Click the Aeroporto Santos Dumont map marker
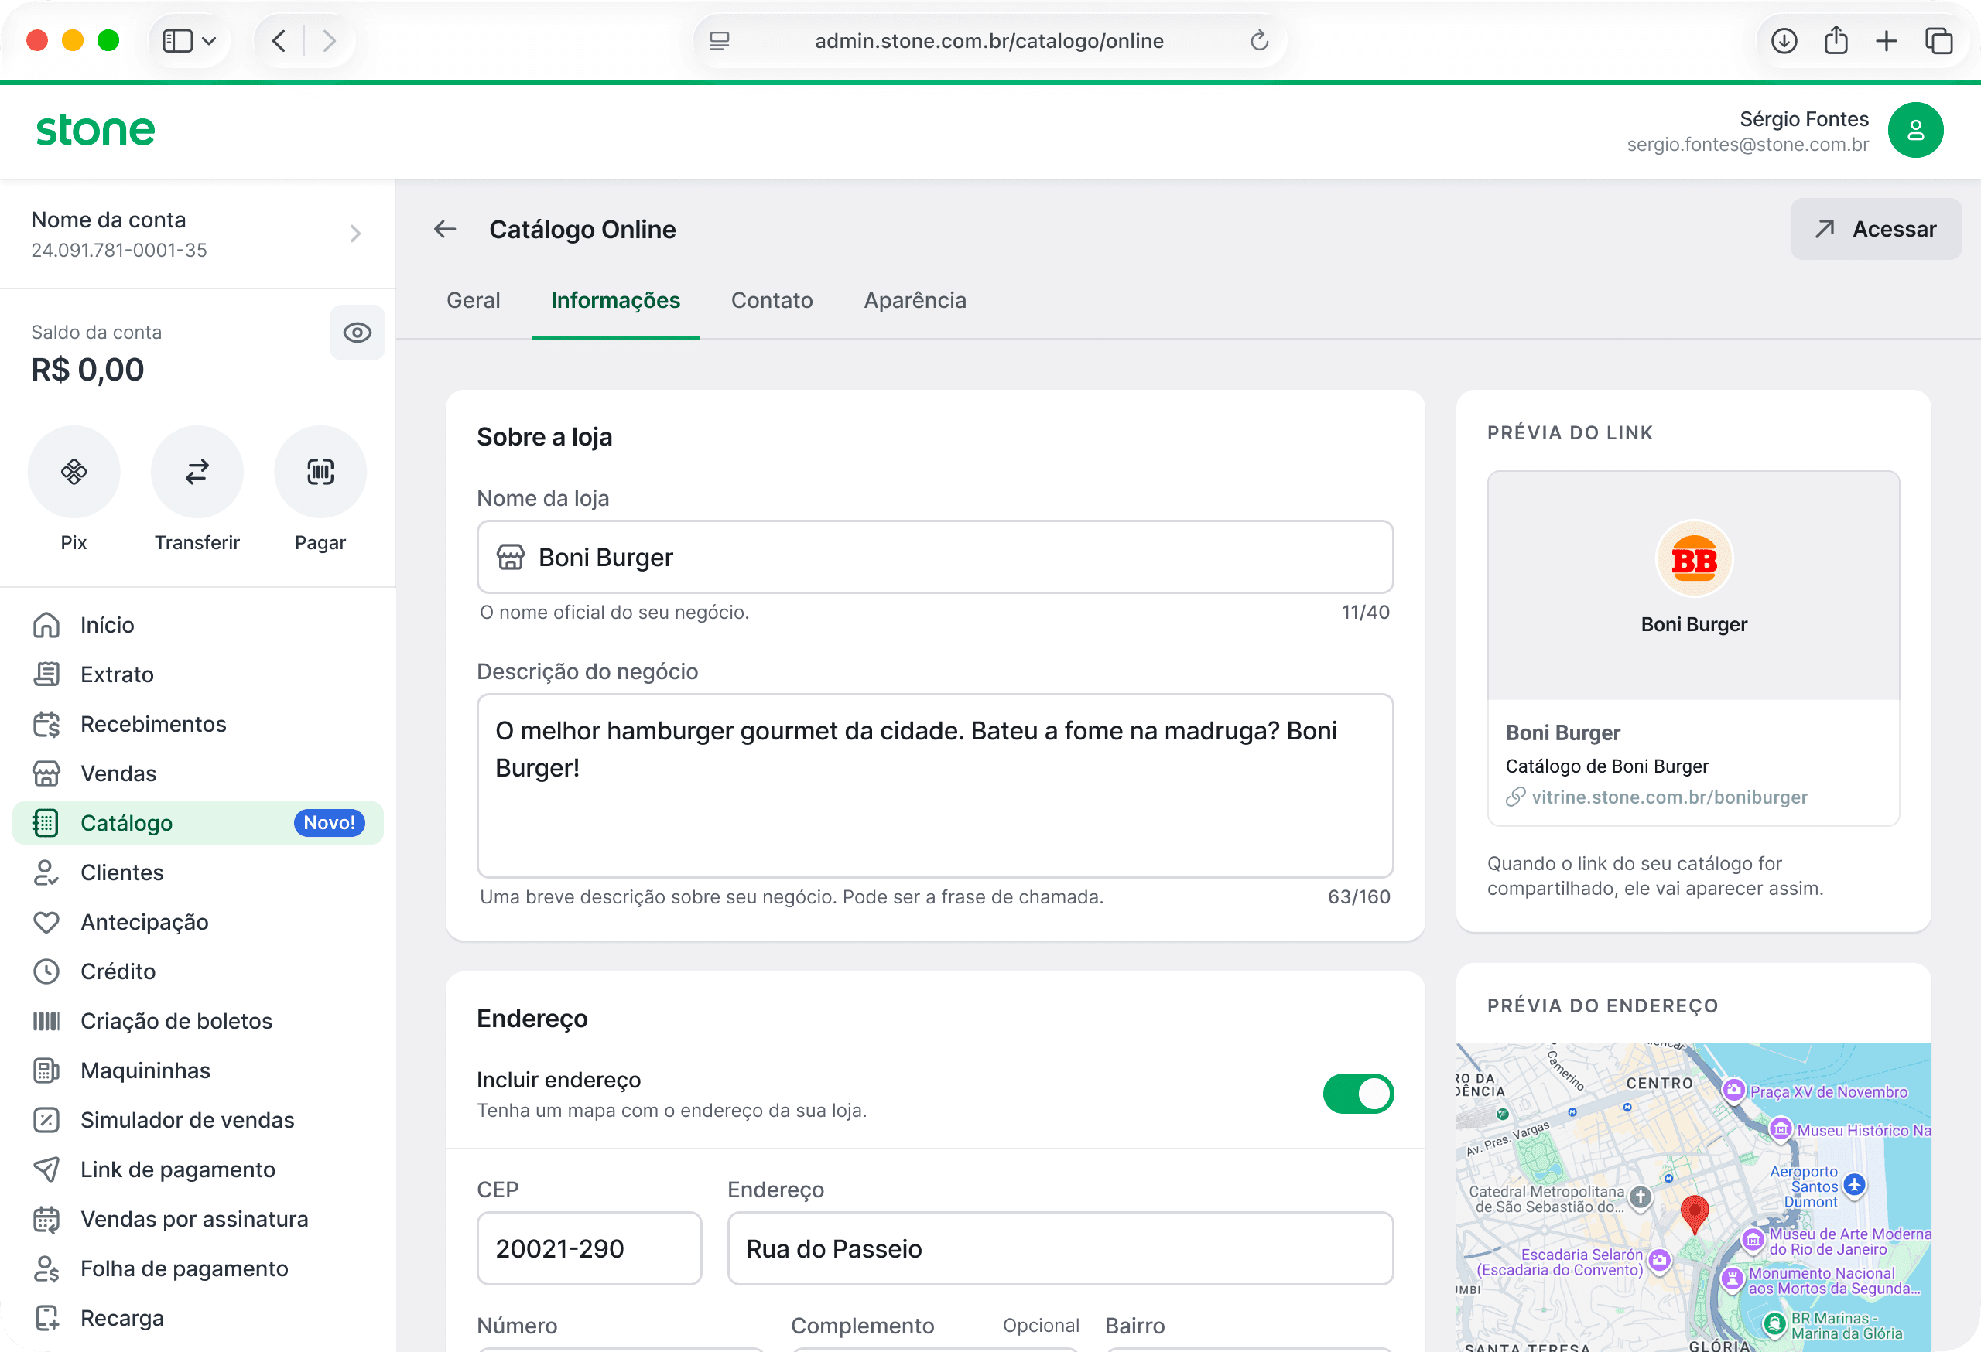The height and width of the screenshot is (1352, 1981). 1854,1184
